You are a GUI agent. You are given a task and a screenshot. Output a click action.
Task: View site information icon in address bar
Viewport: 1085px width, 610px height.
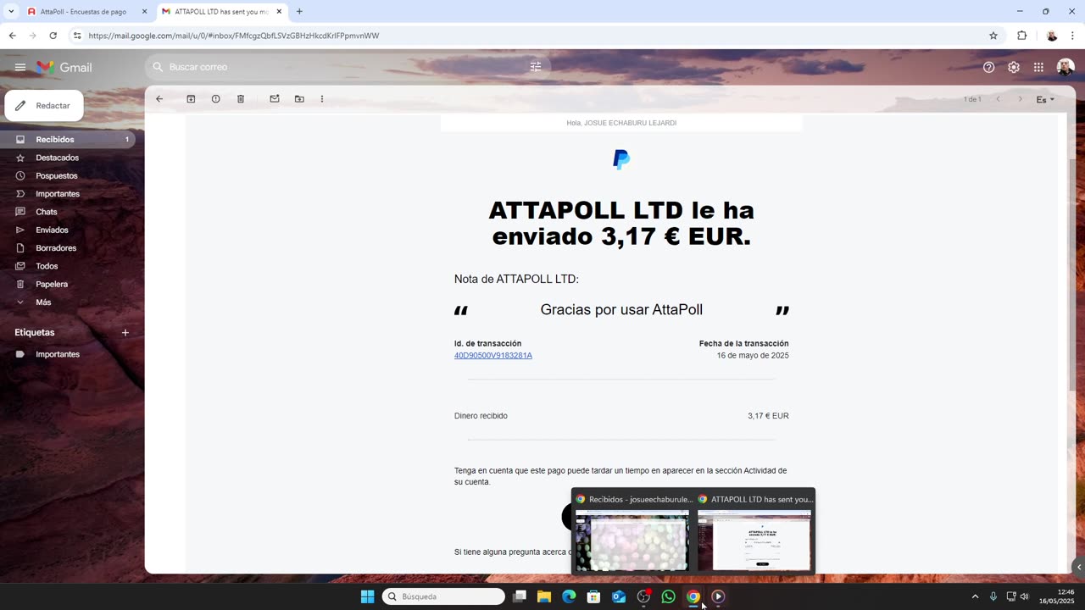pos(77,36)
